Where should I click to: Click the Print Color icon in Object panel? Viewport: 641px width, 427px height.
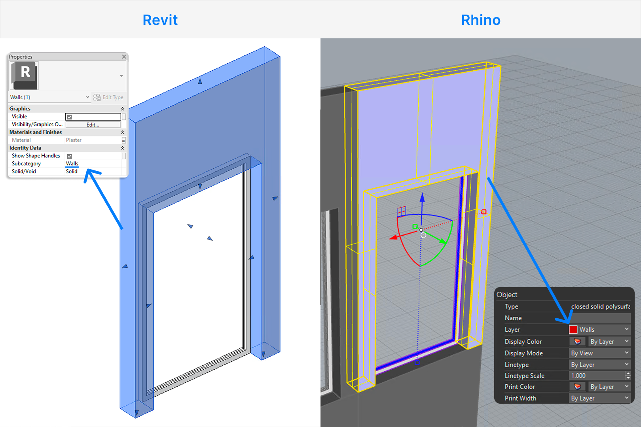point(577,387)
